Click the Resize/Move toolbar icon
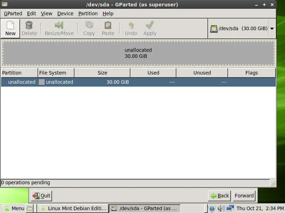This screenshot has width=285, height=213. pyautogui.click(x=59, y=25)
